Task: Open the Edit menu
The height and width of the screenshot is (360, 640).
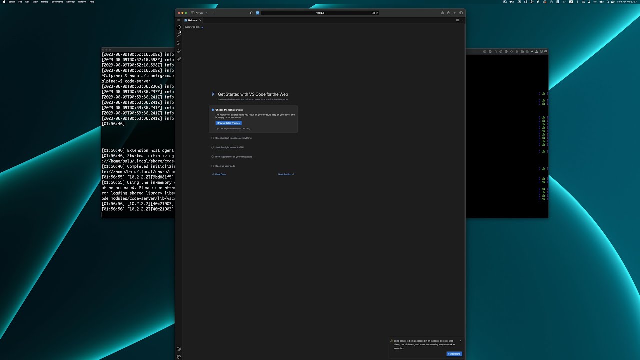Action: pyautogui.click(x=27, y=2)
